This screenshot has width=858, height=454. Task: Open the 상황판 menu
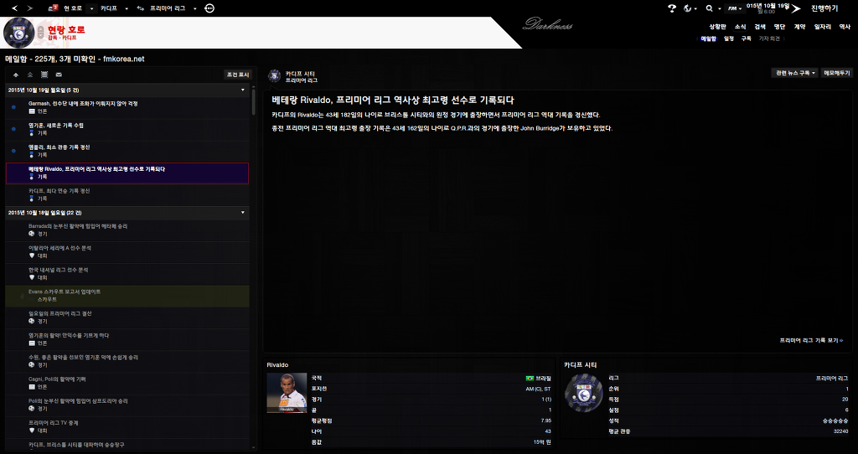pos(717,26)
